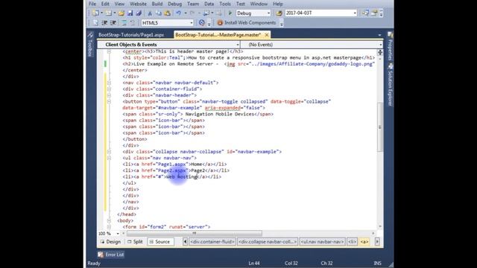Screen dimensions: 477x268
Task: Click the Open File folder icon
Action: pos(121,13)
